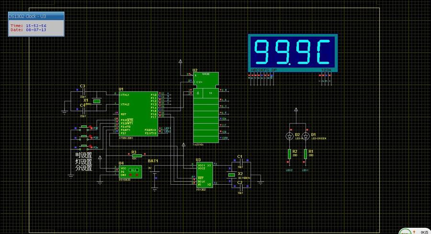This screenshot has width=431, height=234.
Task: Click the X1 crystal oscillator
Action: (x=97, y=101)
